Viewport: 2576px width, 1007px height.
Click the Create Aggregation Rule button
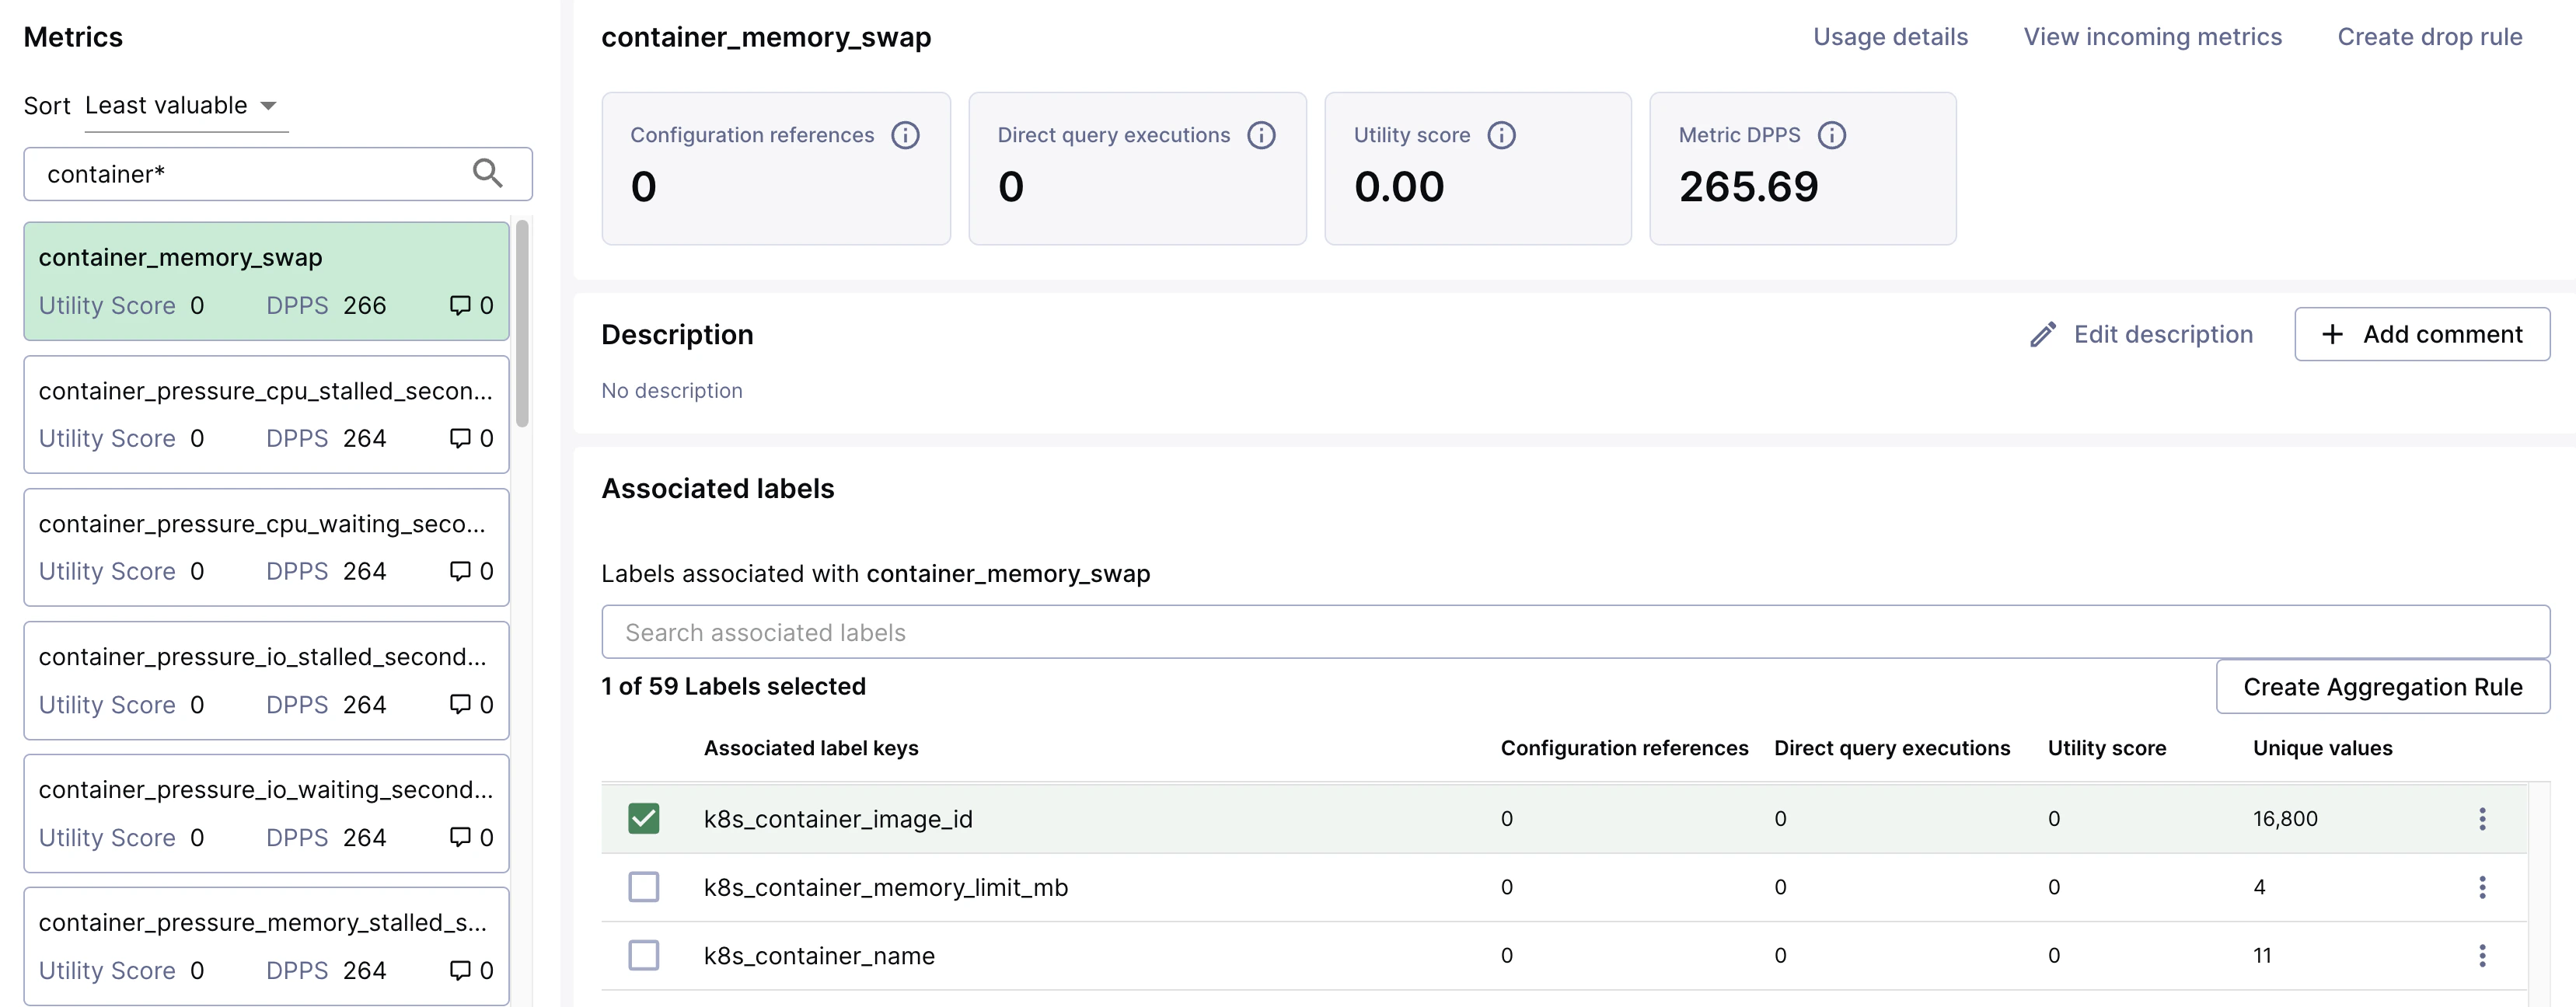2382,687
